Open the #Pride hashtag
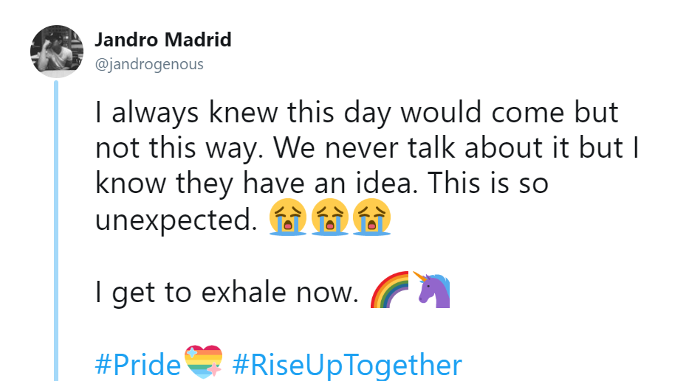 coord(138,364)
